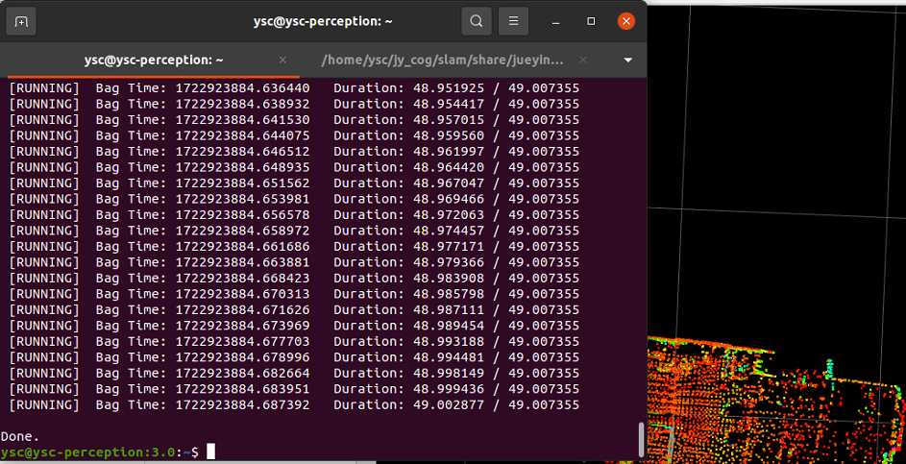The width and height of the screenshot is (906, 464).
Task: Open a new terminal tab
Action: (x=21, y=21)
